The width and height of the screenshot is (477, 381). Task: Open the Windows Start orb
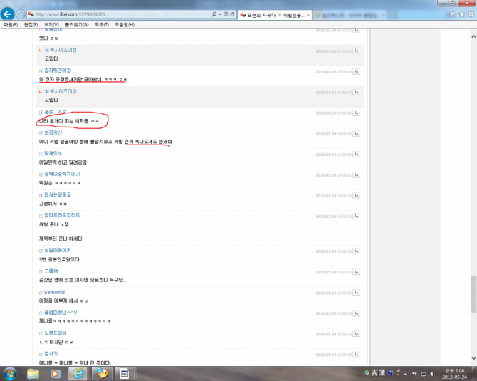pos(10,373)
